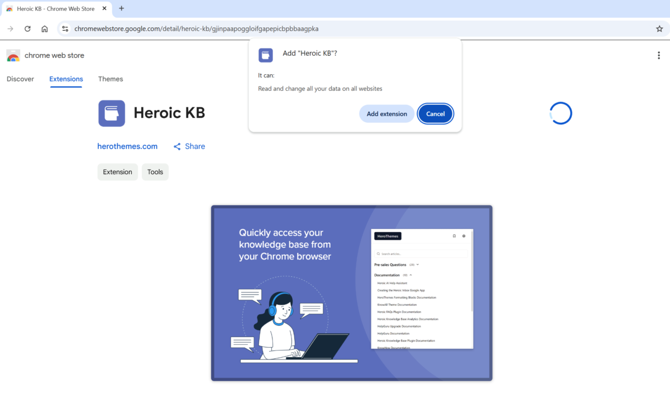This screenshot has height=418, width=670.
Task: Click 'Read and change all your data' text
Action: point(320,88)
